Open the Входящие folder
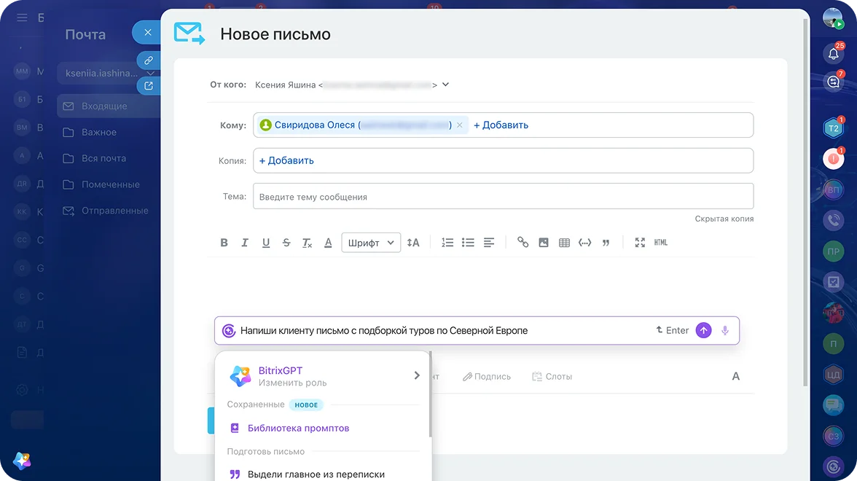Screen dimensions: 857x481 pos(108,106)
